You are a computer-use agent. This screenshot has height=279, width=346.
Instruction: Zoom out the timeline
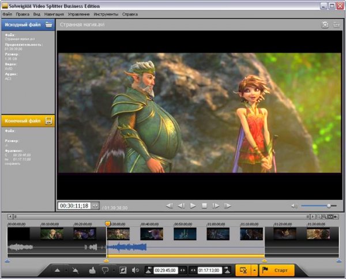pyautogui.click(x=318, y=217)
